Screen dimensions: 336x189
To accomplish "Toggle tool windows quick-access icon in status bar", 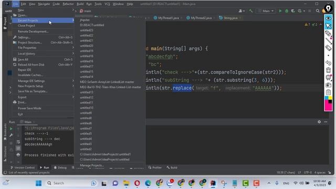I will (x=5, y=173).
